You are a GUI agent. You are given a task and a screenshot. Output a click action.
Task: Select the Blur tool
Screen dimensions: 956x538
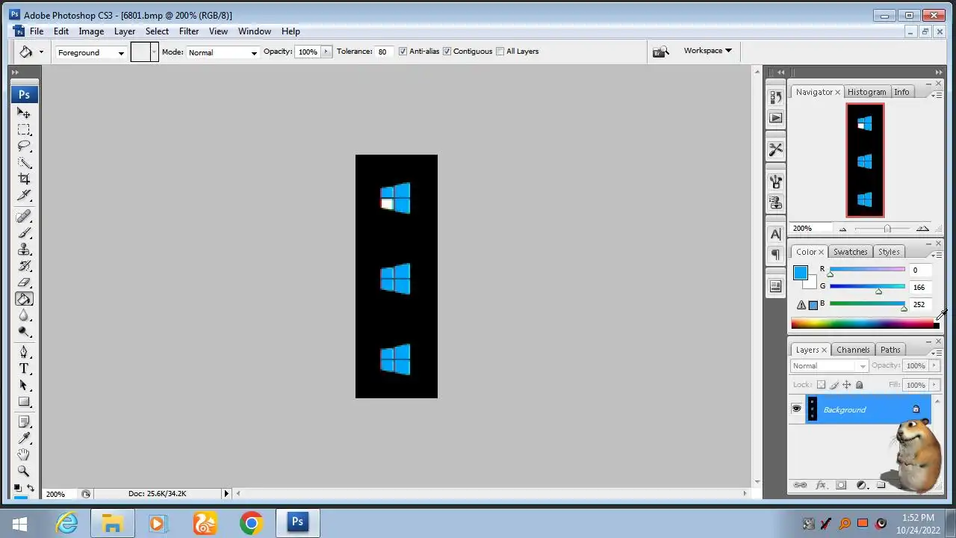point(24,315)
